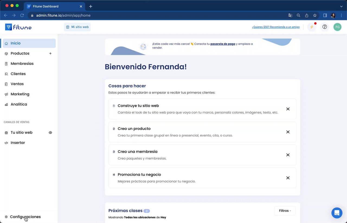Expand the tab search chevron in the tab strip
This screenshot has height=223, width=347.
click(x=341, y=6)
